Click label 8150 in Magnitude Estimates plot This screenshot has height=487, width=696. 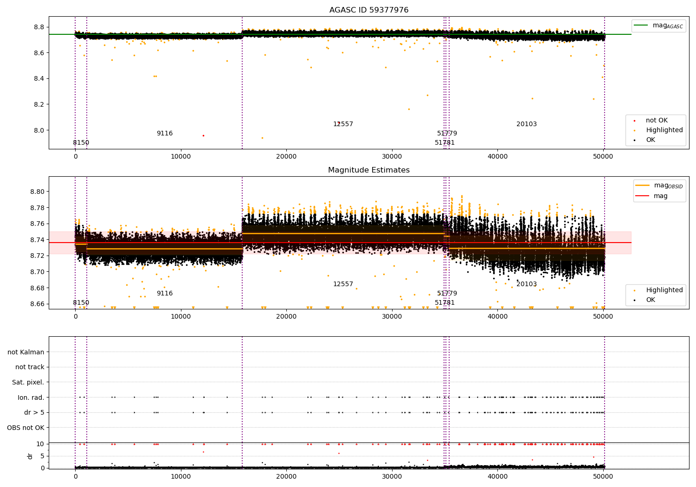(81, 303)
